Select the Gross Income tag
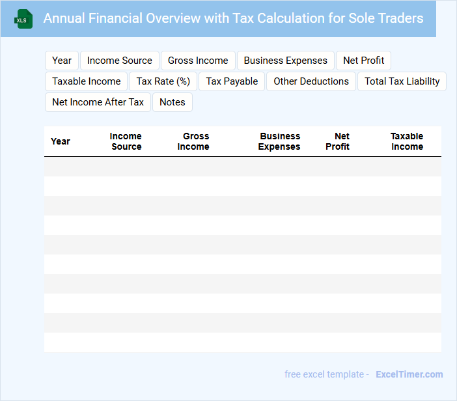The height and width of the screenshot is (401, 457). (x=198, y=61)
